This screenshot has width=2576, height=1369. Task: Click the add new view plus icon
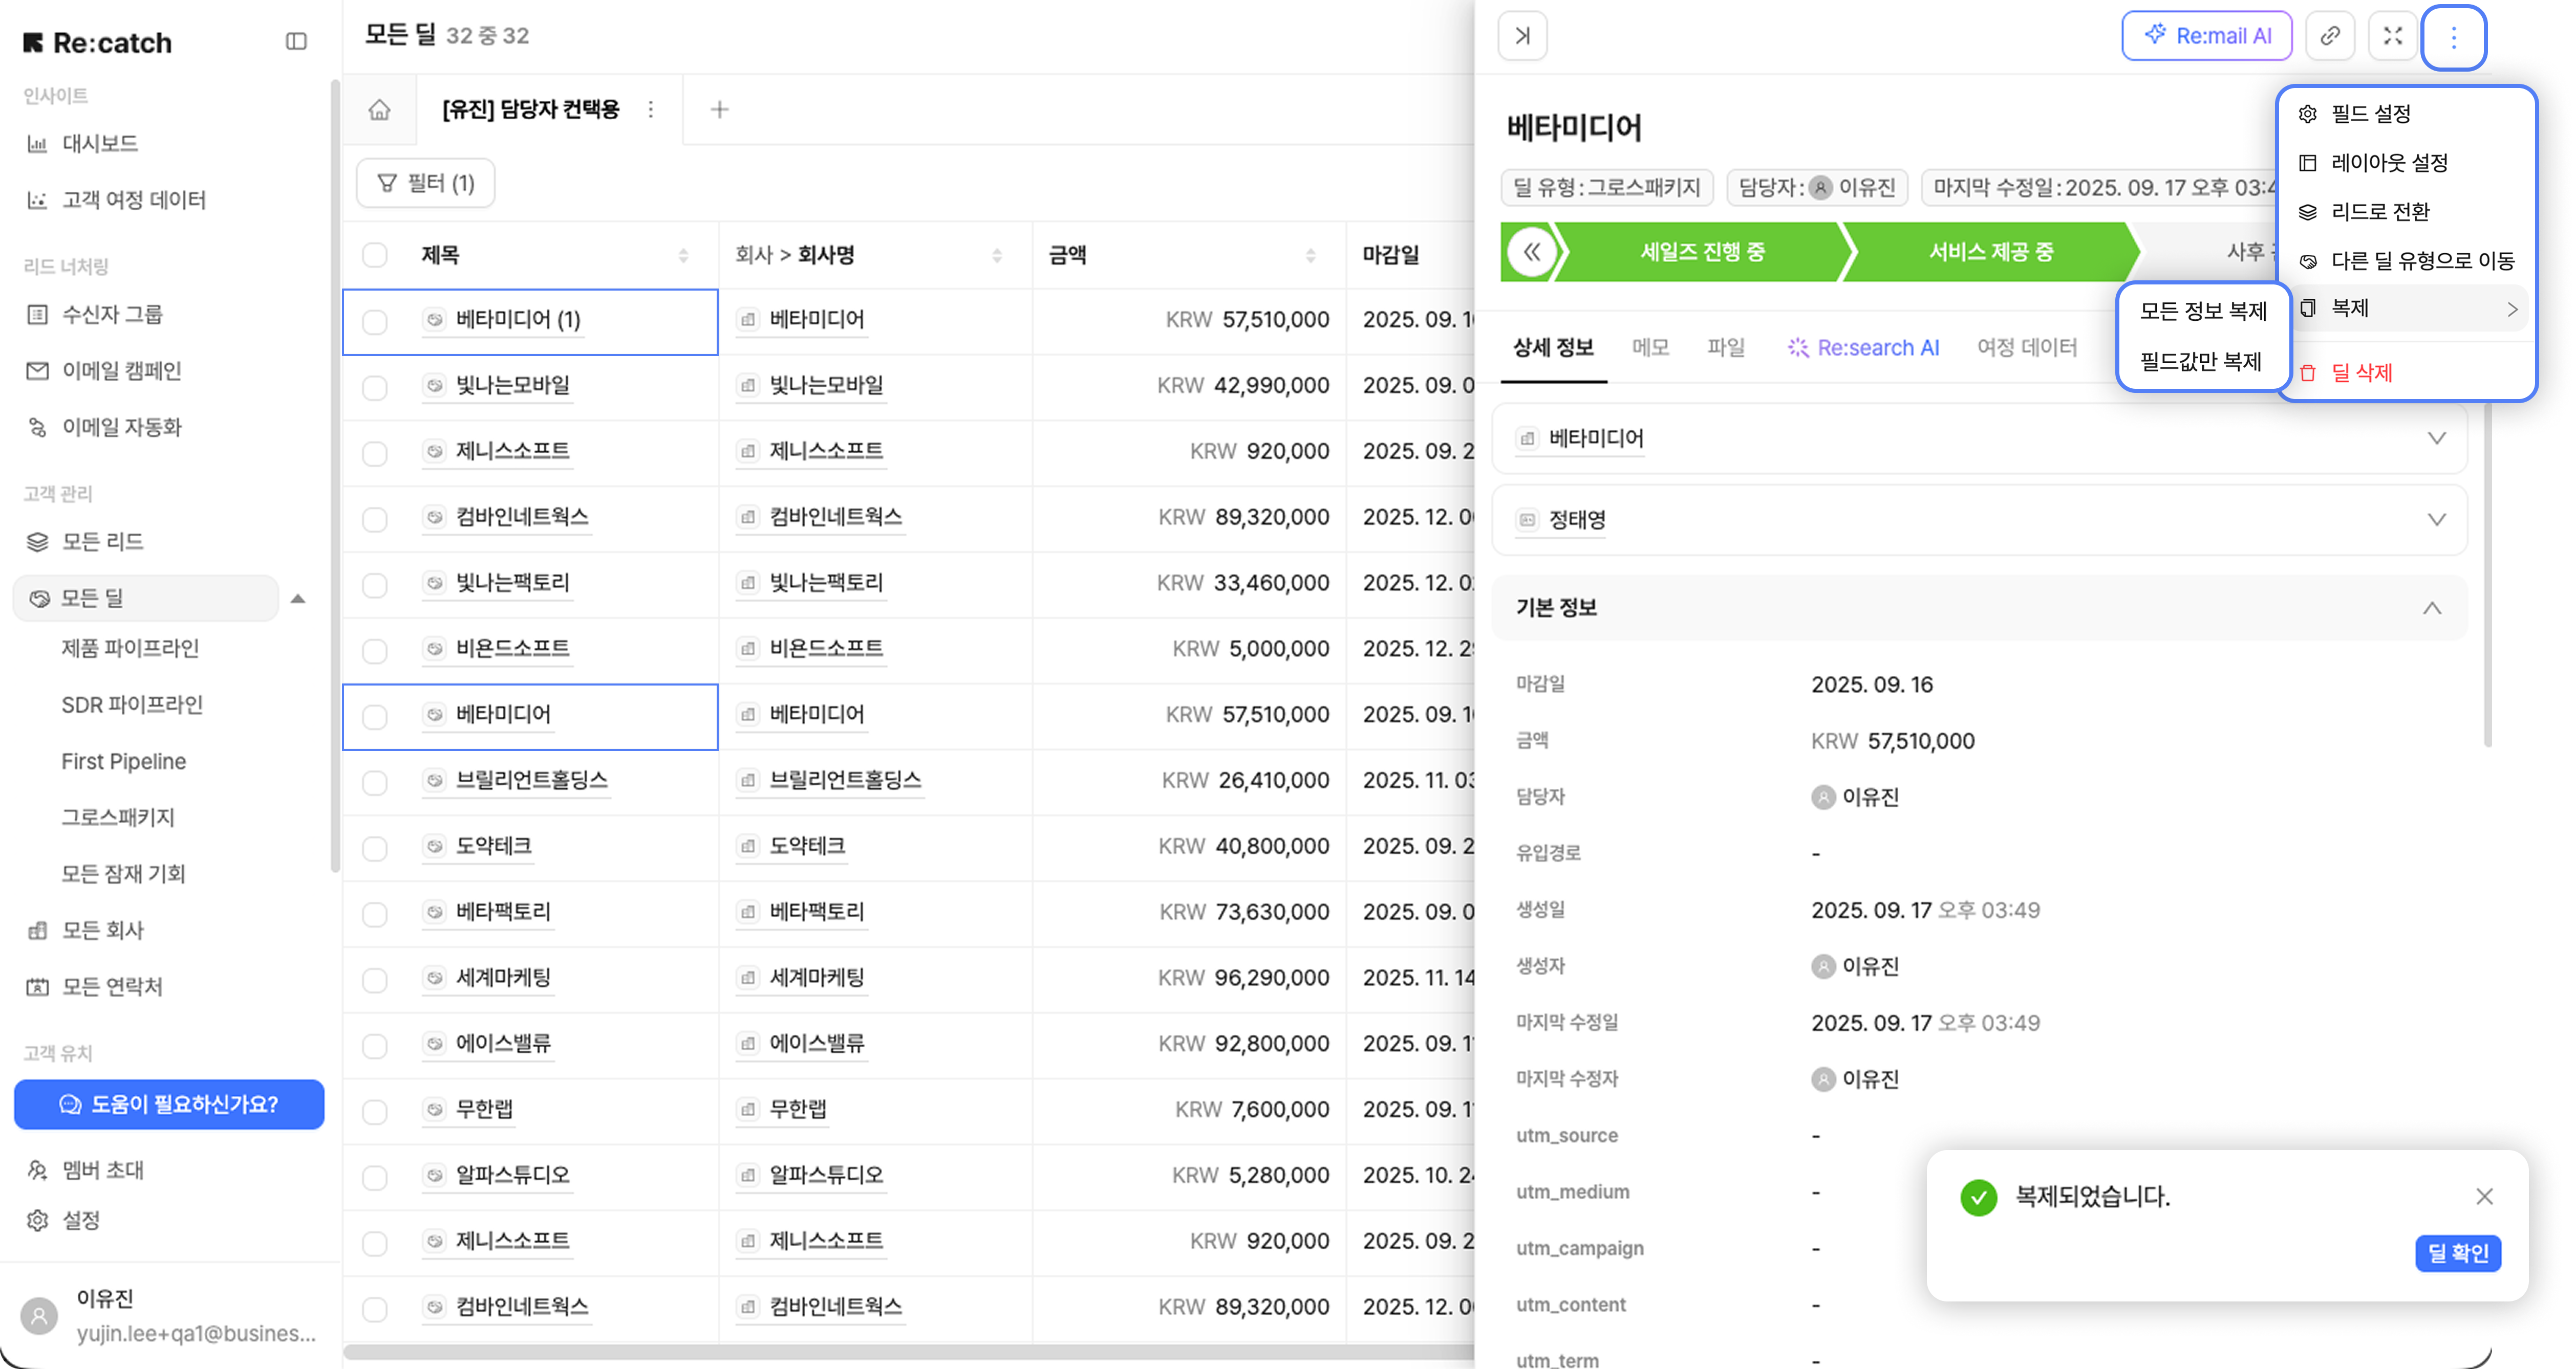(x=719, y=109)
